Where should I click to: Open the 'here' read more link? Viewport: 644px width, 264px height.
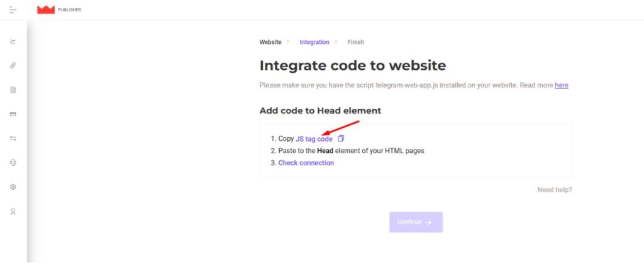[x=562, y=85]
